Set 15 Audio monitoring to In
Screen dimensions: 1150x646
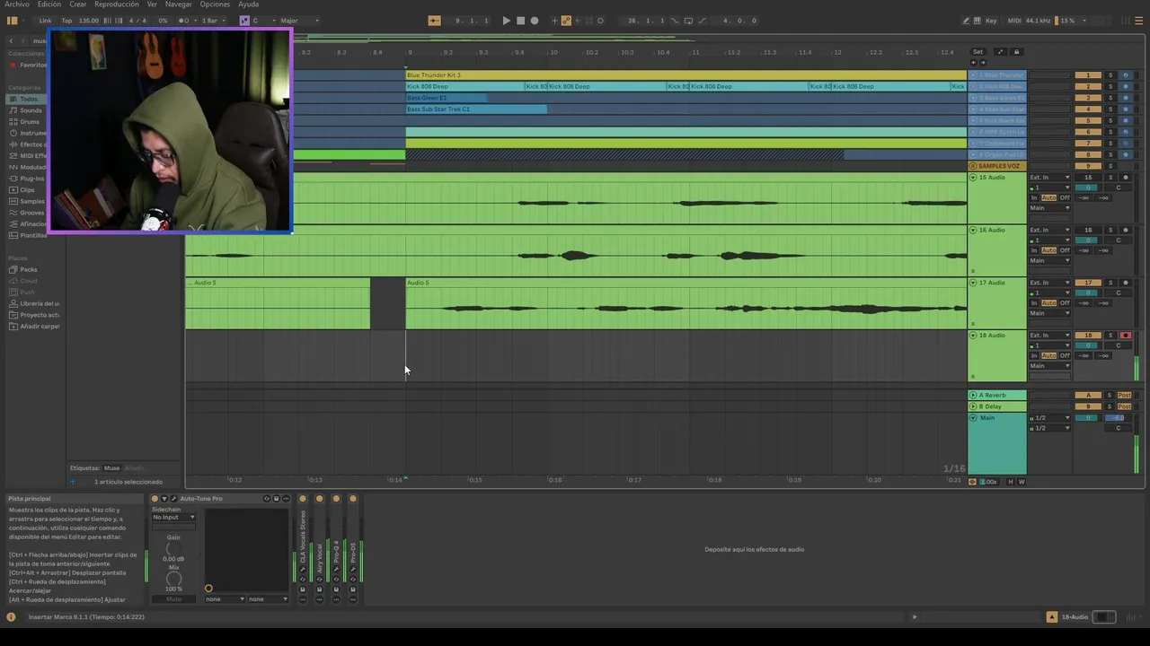(x=1034, y=198)
